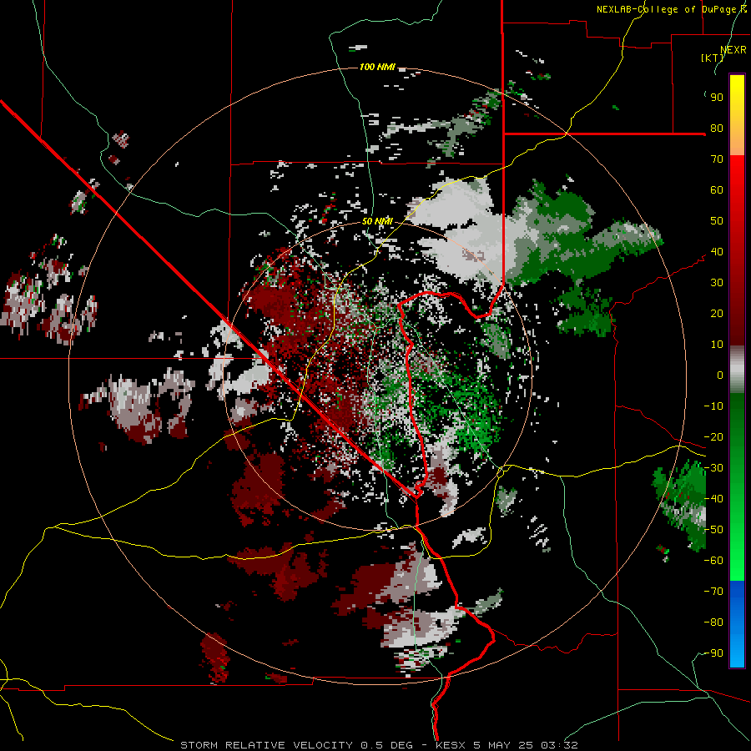
Task: Click the 40 value on velocity scale
Action: [717, 252]
